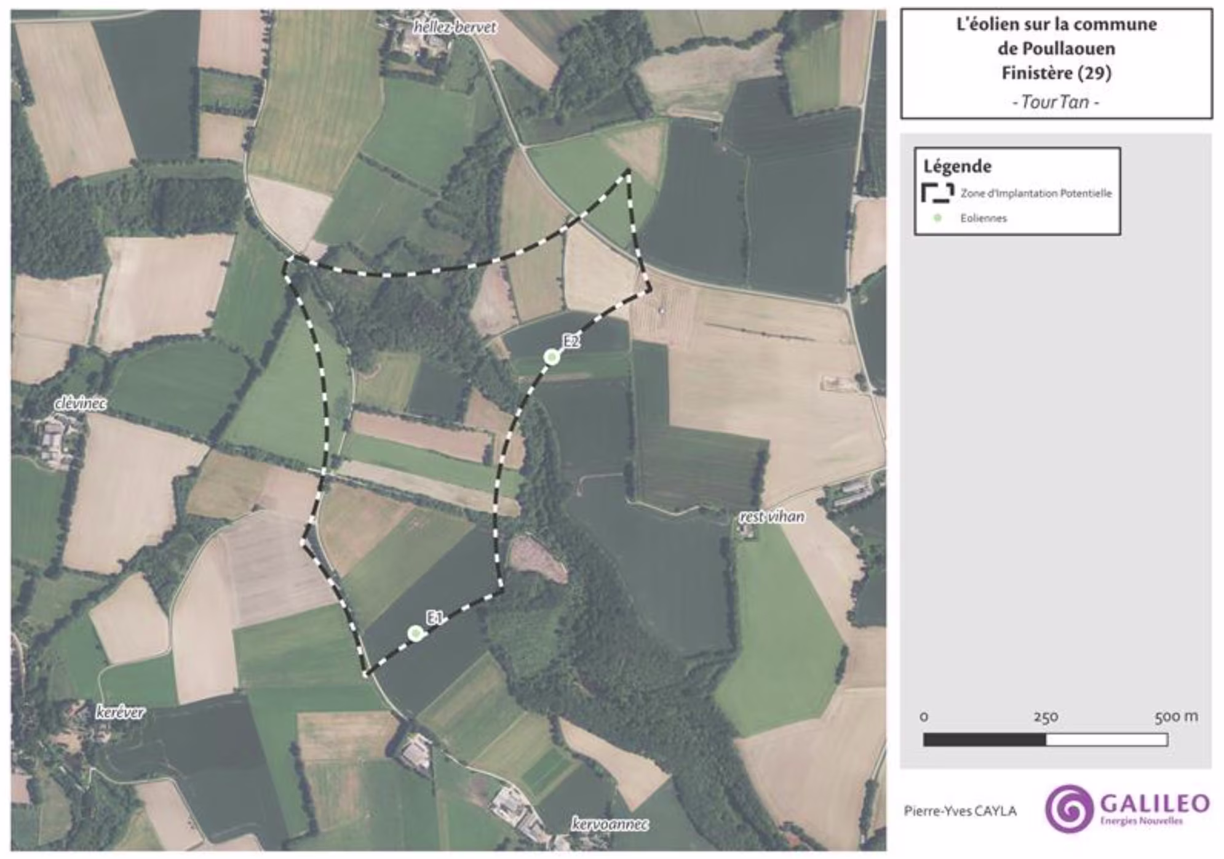Click the black segment of scale bar
1224x859 pixels.
(984, 740)
